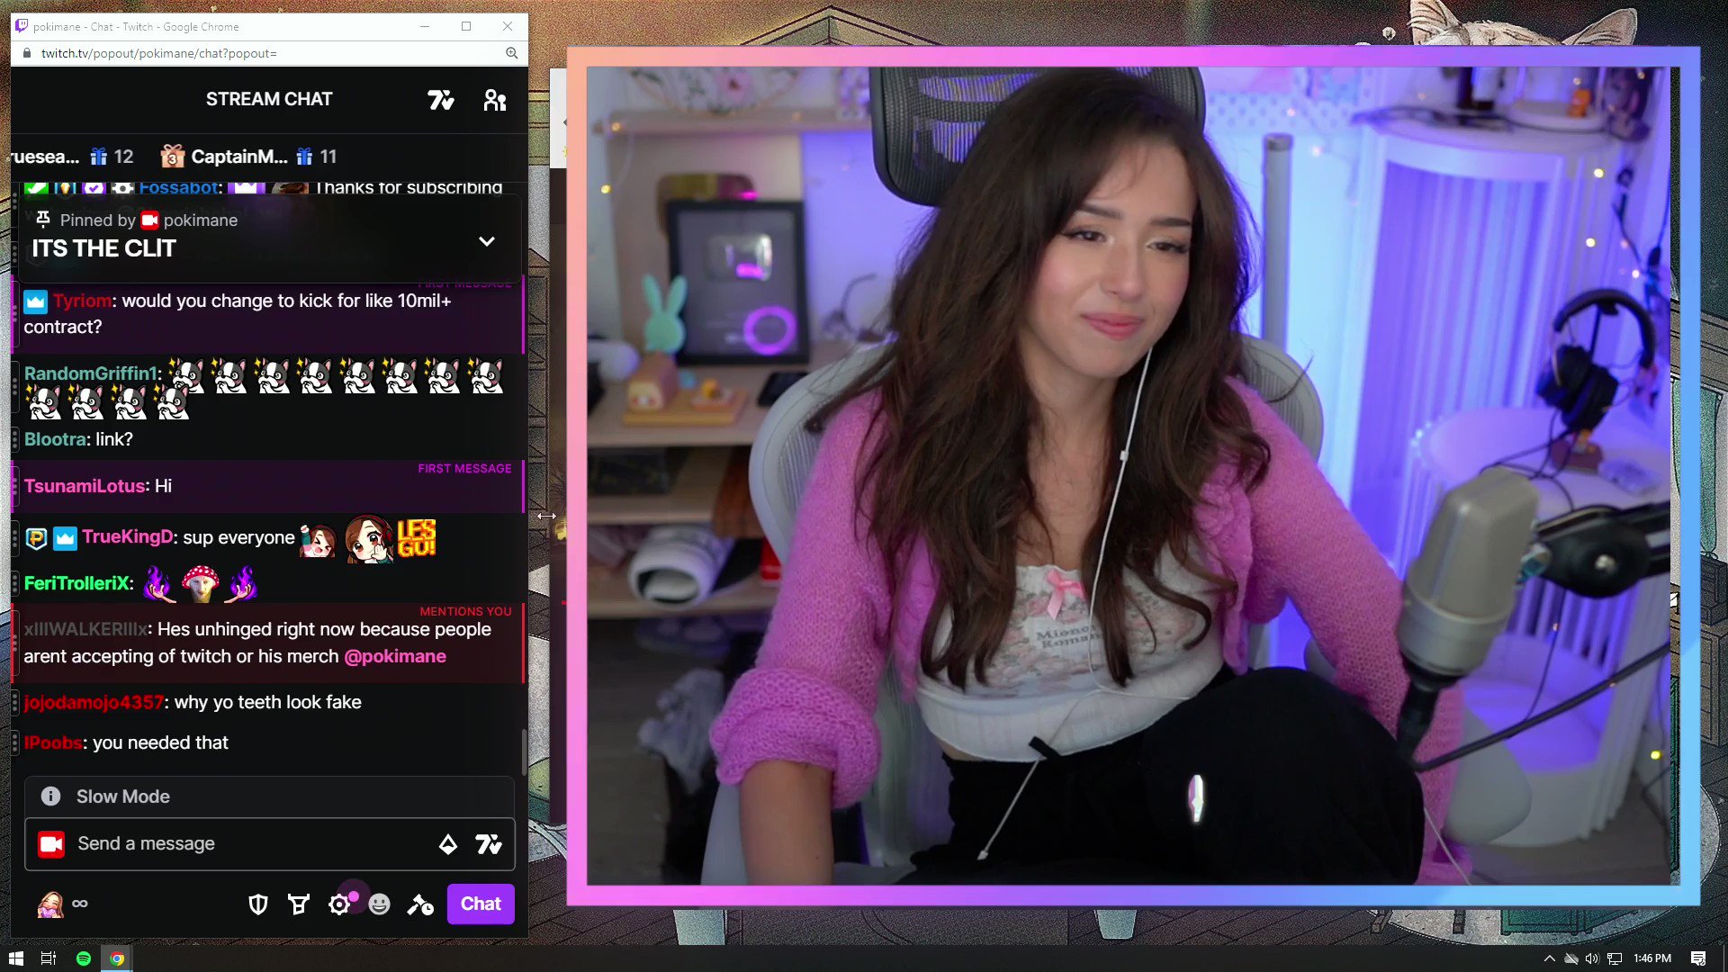1728x972 pixels.
Task: Click the Slow Mode info icon
Action: 50,796
